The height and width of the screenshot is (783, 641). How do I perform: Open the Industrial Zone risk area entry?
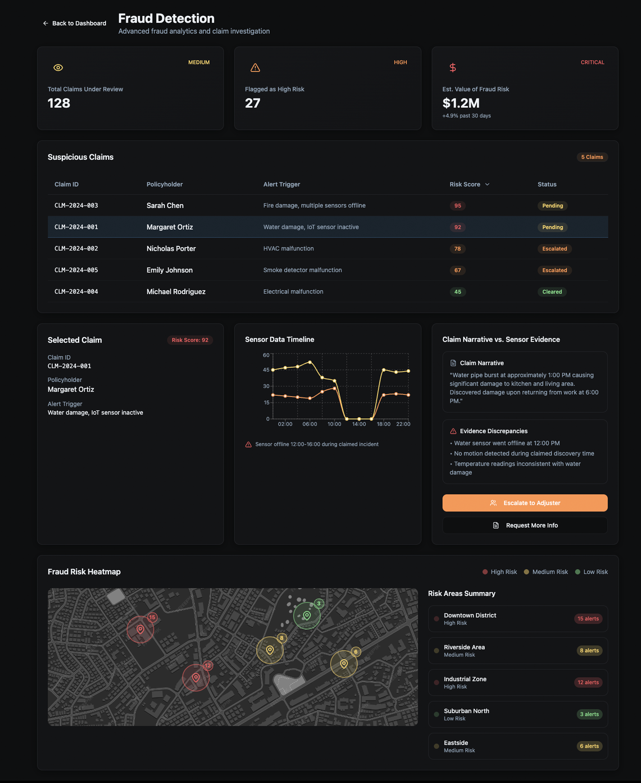[518, 682]
